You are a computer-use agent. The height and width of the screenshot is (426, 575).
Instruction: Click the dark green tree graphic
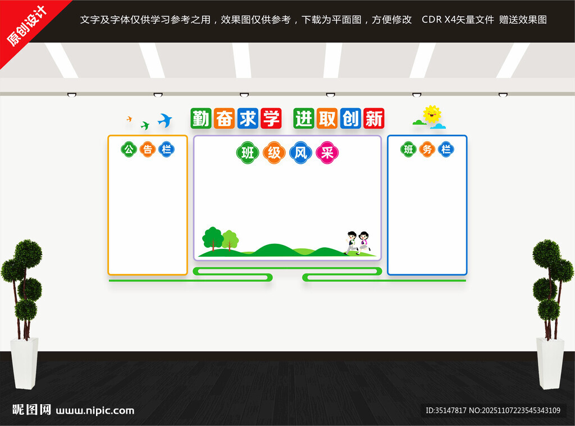[213, 239]
